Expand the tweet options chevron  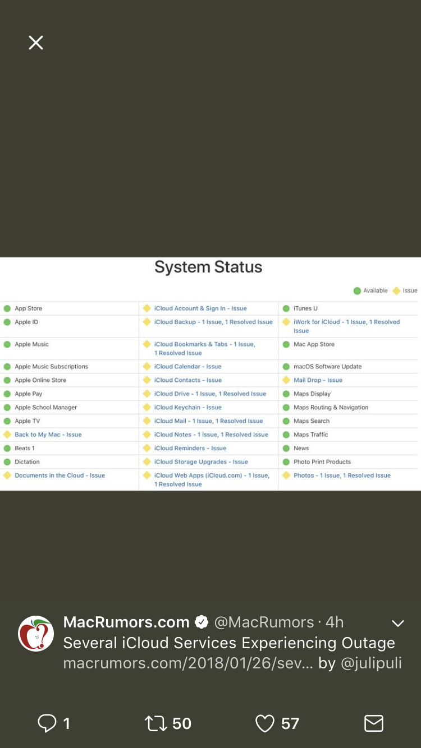click(x=397, y=624)
